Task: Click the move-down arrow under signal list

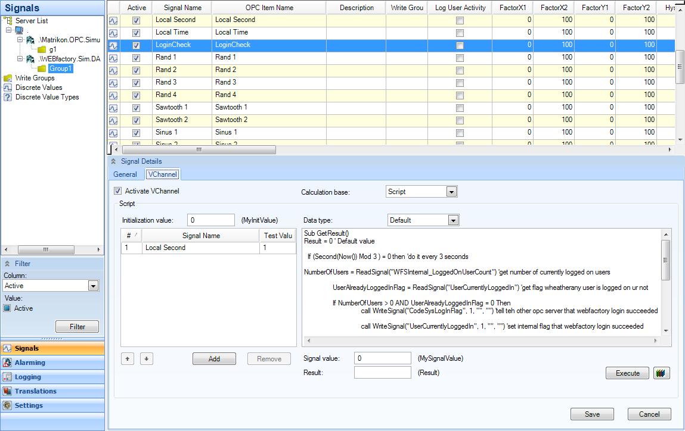Action: [147, 358]
